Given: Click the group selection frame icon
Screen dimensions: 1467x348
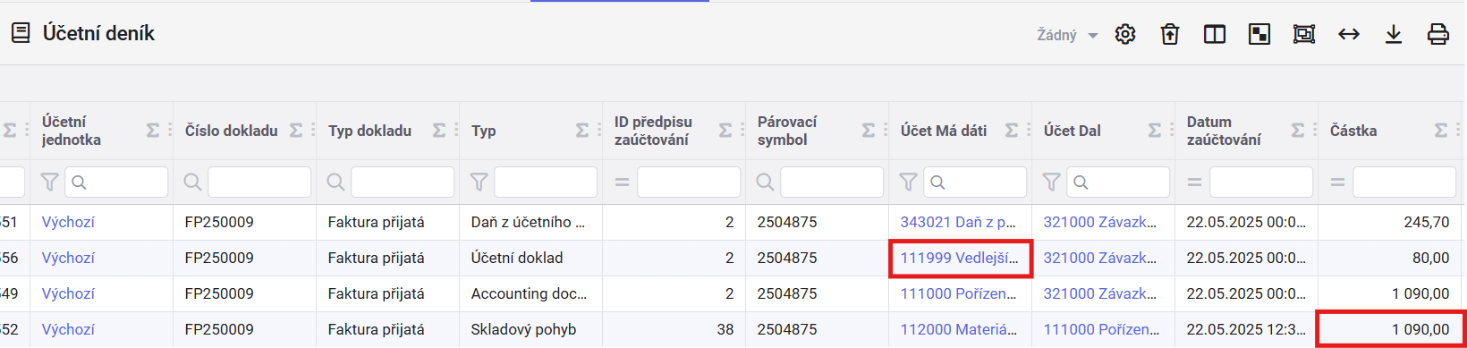Looking at the screenshot, I should 1304,35.
